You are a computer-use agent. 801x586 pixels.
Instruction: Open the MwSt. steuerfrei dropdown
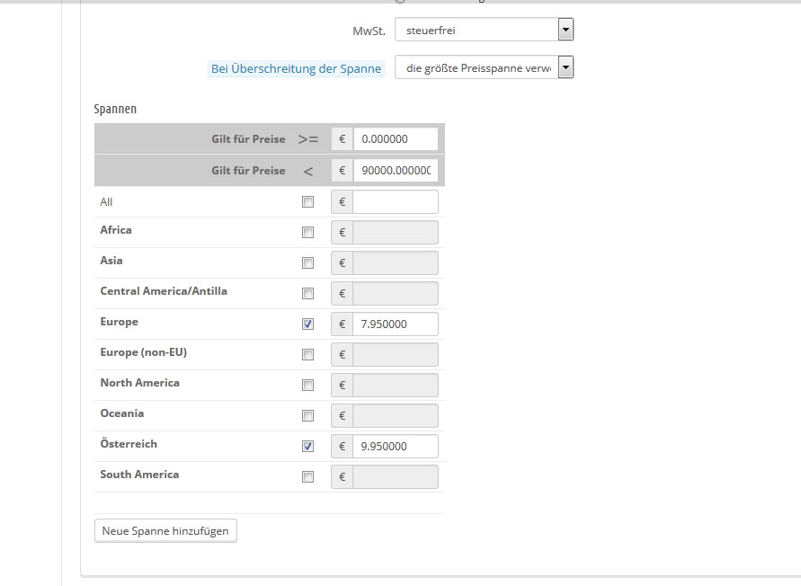(x=484, y=31)
